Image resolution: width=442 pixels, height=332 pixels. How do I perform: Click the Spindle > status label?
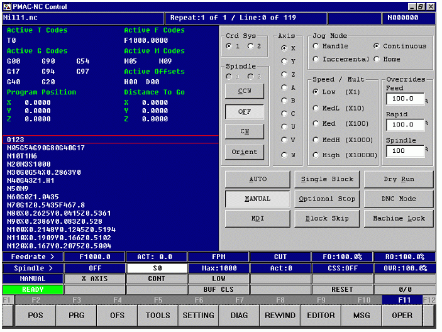tap(33, 268)
